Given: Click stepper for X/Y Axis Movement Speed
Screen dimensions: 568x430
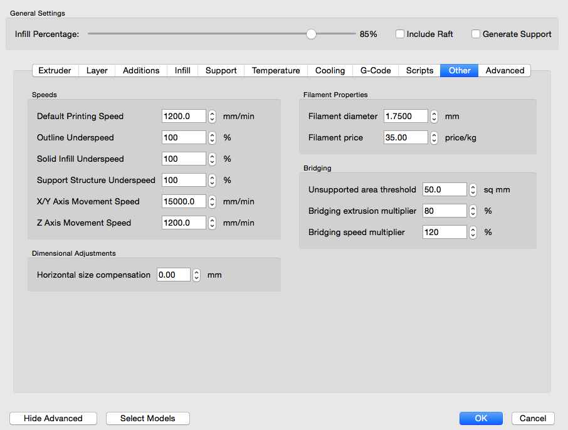Looking at the screenshot, I should [x=212, y=202].
